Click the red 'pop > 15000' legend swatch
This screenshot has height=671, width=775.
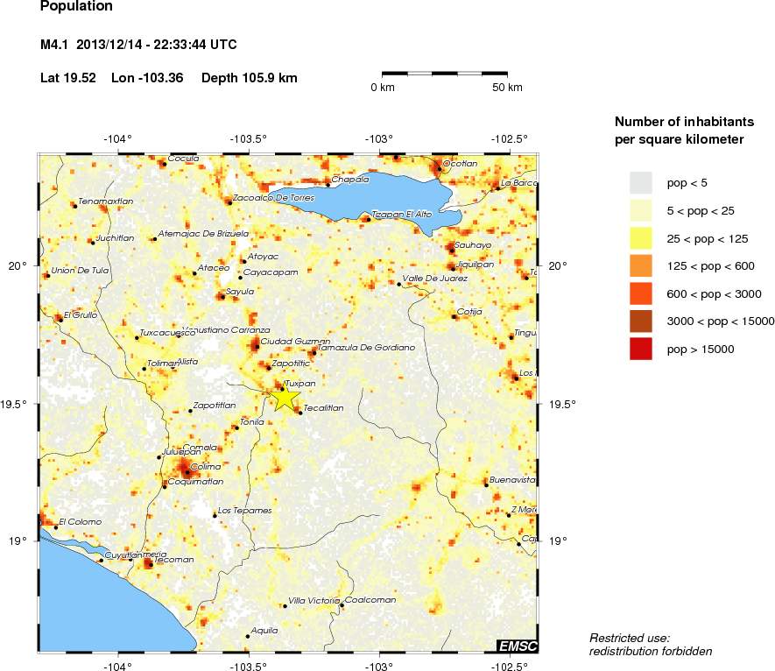pyautogui.click(x=641, y=350)
